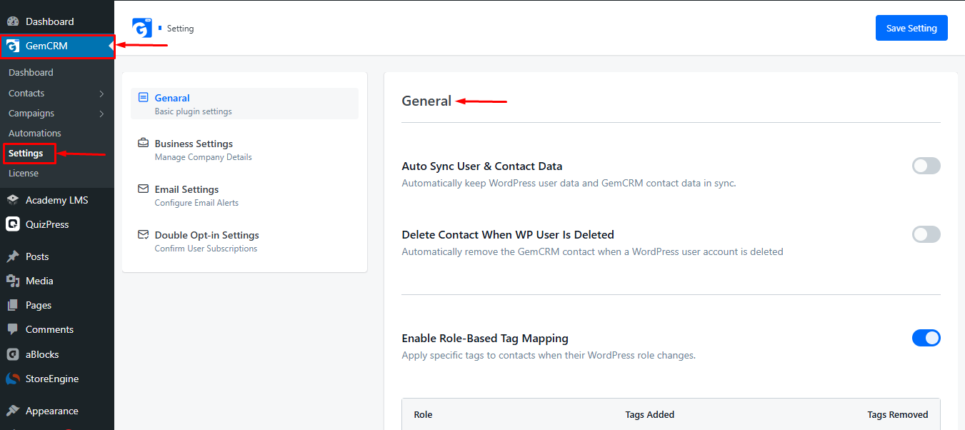Screen dimensions: 965x430
Task: Click the aBlocks icon
Action: (x=13, y=354)
